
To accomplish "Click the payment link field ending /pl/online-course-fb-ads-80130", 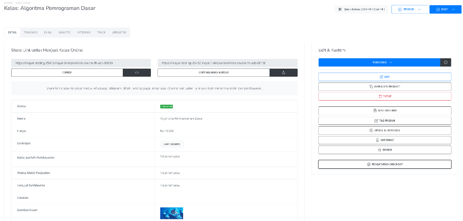I will pyautogui.click(x=81, y=63).
